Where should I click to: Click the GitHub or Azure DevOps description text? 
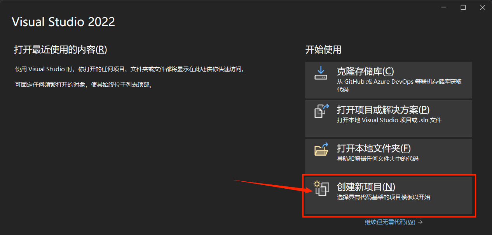[399, 86]
